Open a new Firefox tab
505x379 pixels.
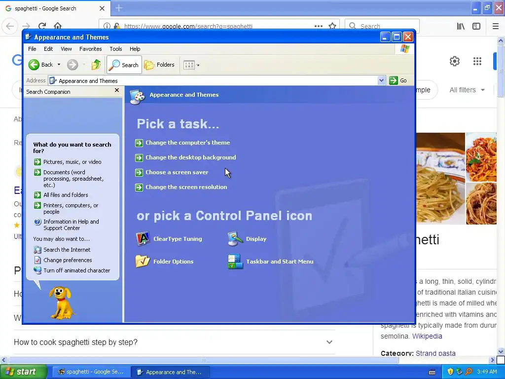point(119,8)
